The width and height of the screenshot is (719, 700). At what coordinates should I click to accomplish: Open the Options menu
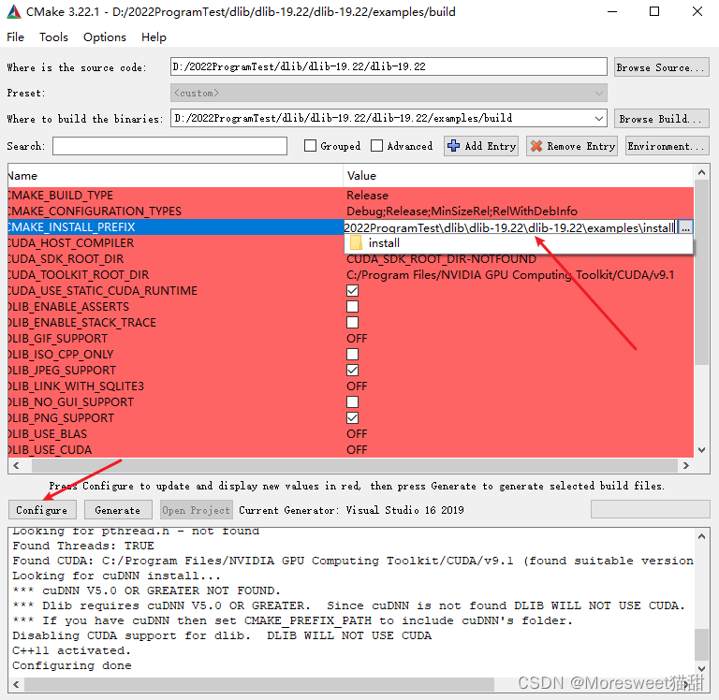pyautogui.click(x=105, y=37)
